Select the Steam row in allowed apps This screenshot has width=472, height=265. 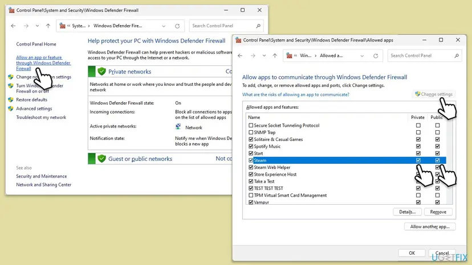(346, 160)
